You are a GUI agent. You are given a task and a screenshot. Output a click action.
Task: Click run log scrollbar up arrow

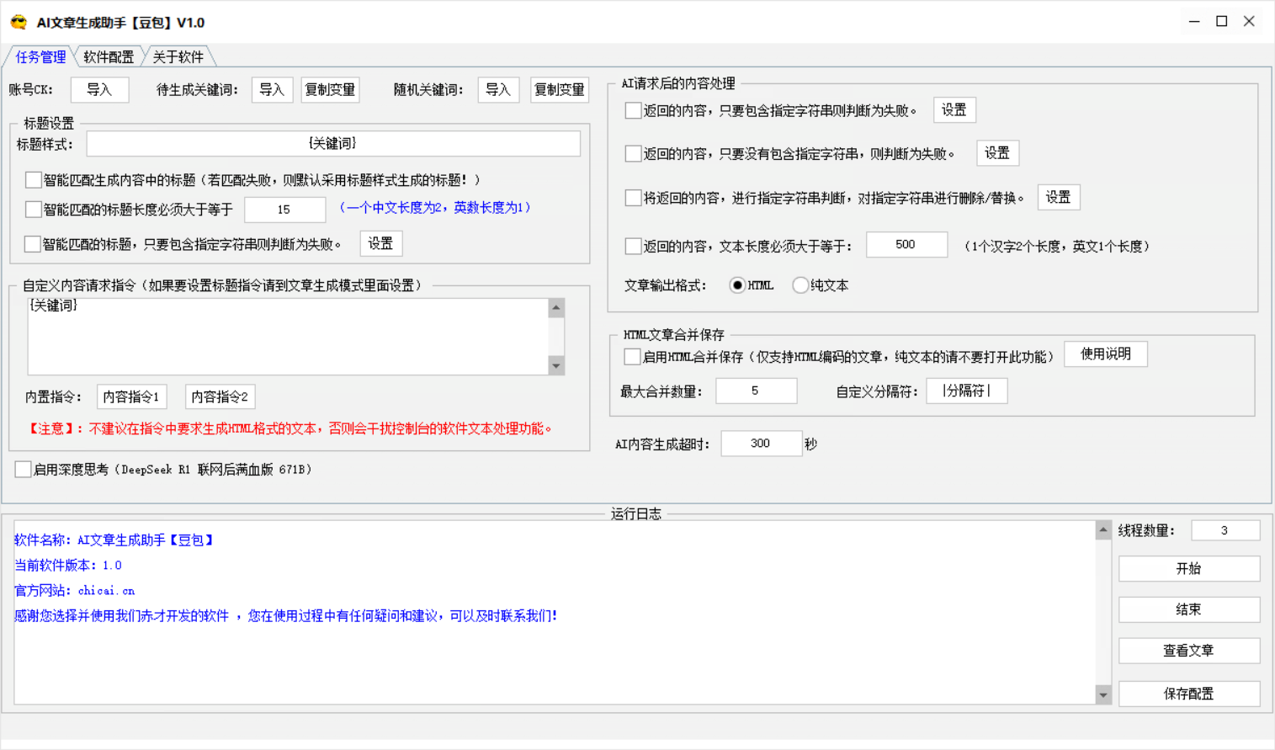tap(1103, 530)
